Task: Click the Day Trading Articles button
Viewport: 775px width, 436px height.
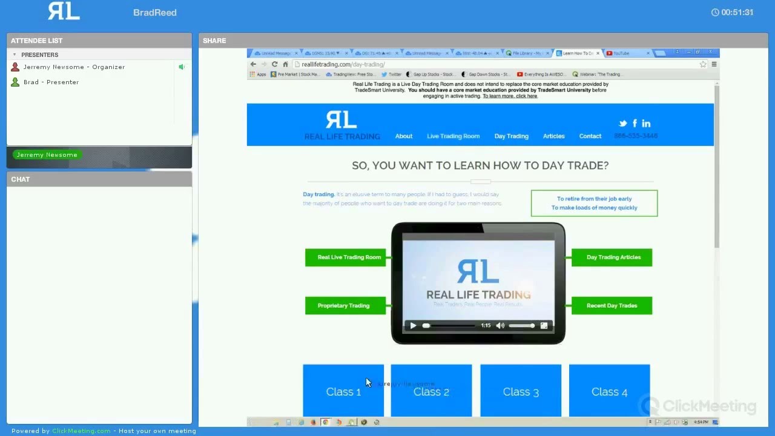Action: point(612,257)
